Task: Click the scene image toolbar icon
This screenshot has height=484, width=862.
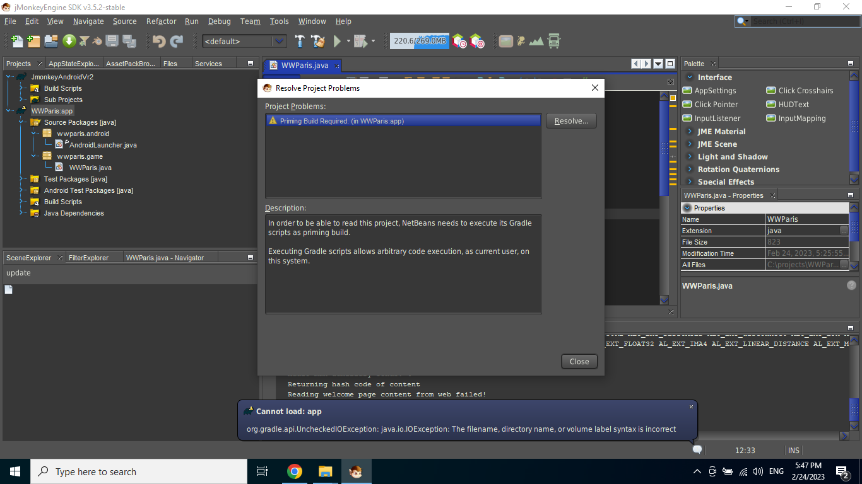Action: point(505,42)
